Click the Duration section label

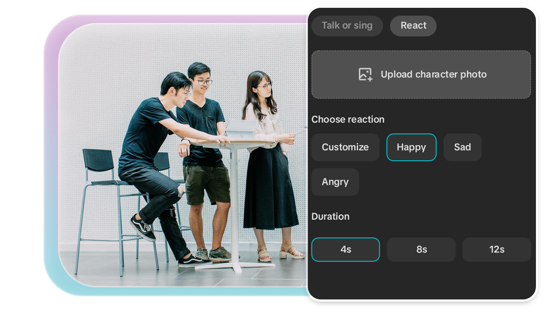click(330, 216)
